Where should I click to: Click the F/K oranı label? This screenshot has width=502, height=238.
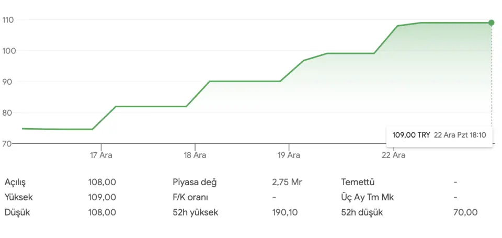coord(190,197)
